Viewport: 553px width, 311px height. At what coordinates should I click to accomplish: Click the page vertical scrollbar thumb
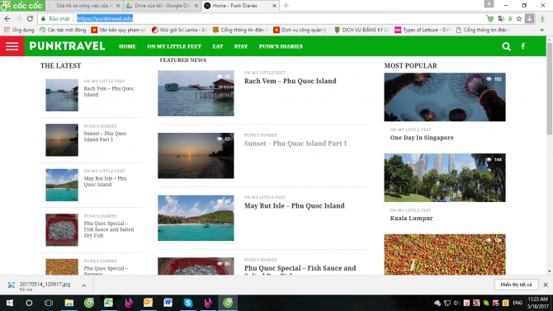pyautogui.click(x=550, y=89)
